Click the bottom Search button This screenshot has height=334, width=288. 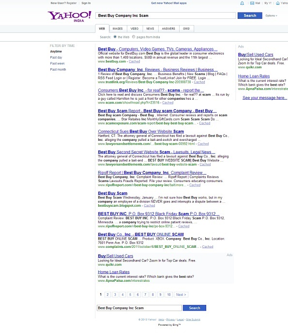pyautogui.click(x=195, y=308)
